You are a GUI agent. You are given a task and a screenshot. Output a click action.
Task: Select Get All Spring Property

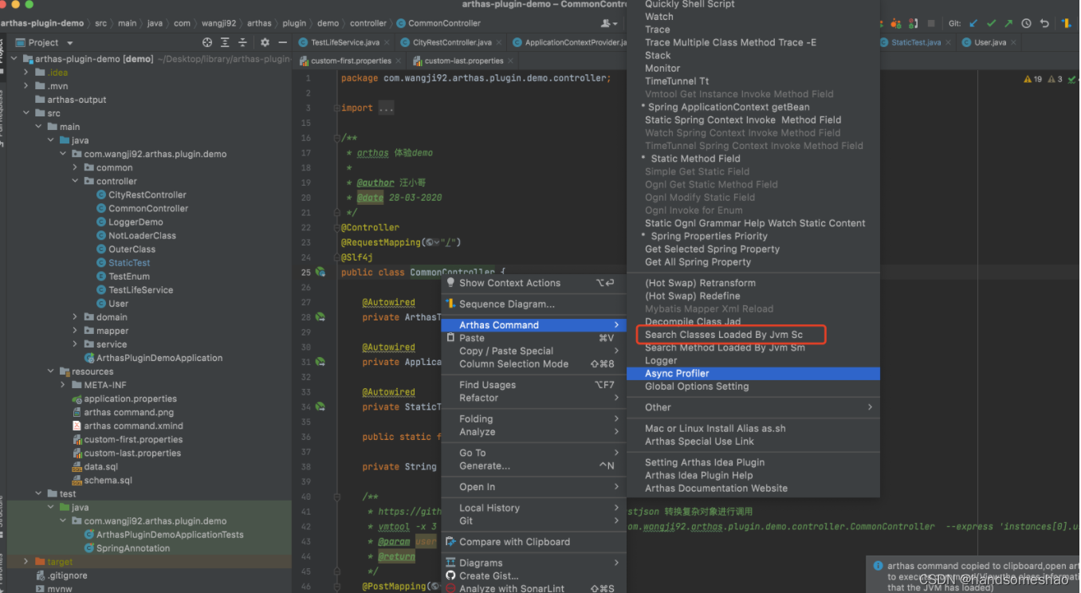click(753, 262)
